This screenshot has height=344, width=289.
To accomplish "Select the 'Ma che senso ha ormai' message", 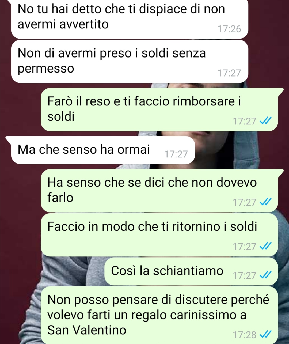I will [103, 150].
